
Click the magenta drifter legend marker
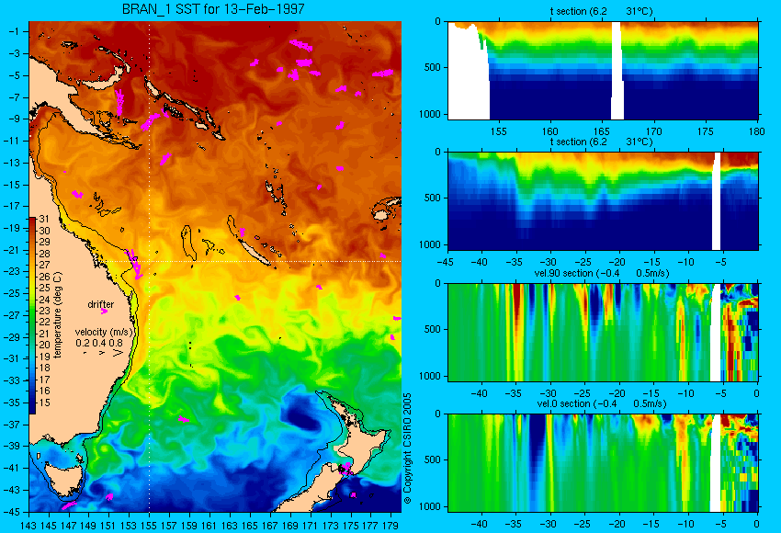pos(104,311)
